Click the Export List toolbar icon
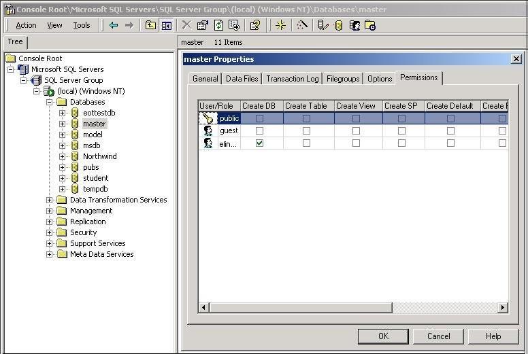 pos(234,25)
